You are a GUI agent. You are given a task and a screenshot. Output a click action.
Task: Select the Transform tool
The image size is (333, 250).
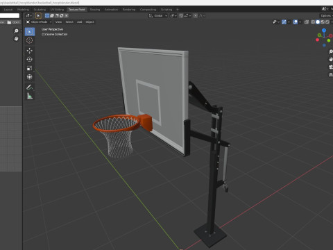tap(30, 77)
